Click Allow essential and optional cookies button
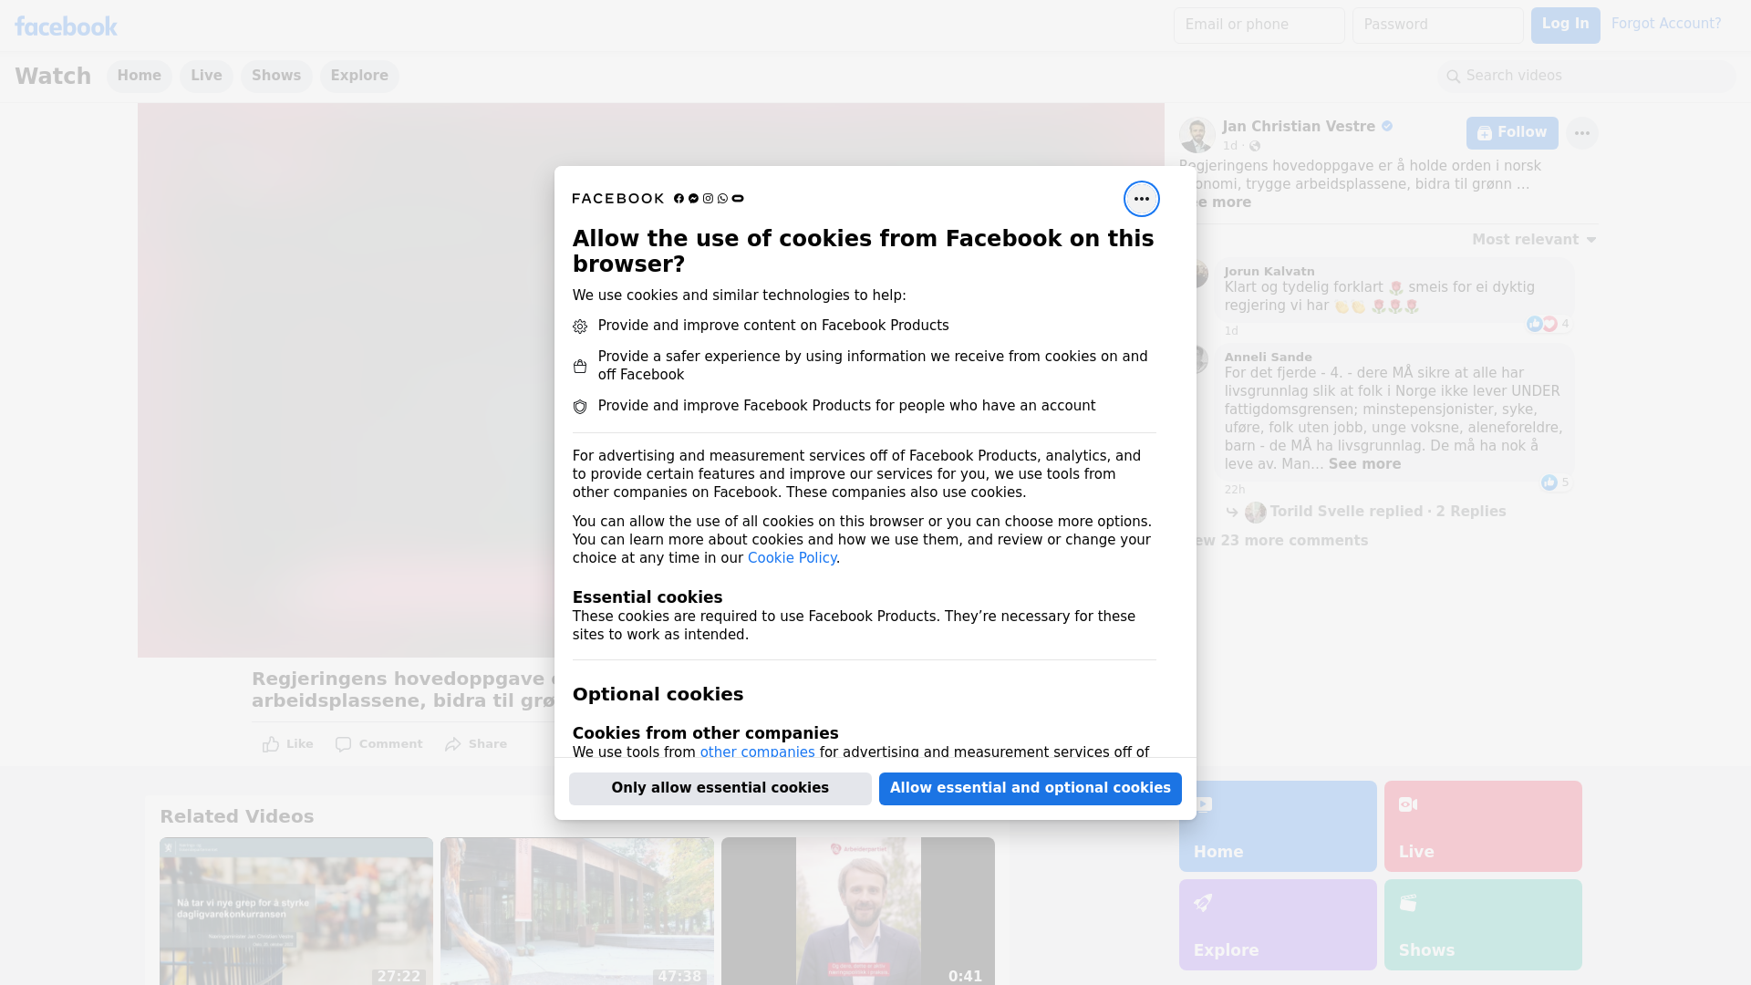This screenshot has width=1751, height=985. point(1031,789)
